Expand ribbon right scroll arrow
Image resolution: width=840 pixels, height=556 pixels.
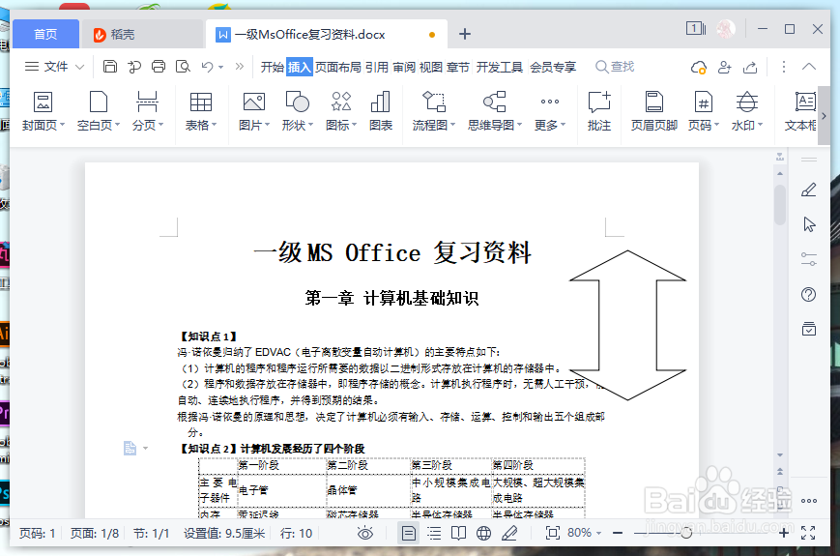pyautogui.click(x=824, y=116)
